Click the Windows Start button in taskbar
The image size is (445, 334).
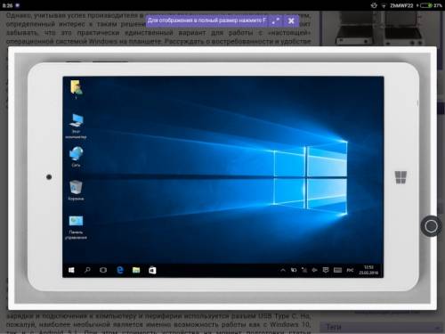pos(71,270)
